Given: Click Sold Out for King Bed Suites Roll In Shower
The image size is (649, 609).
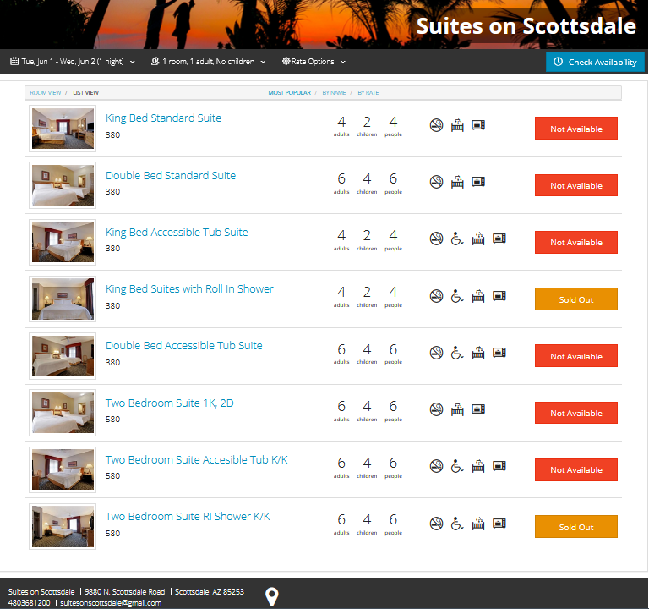Looking at the screenshot, I should 576,299.
